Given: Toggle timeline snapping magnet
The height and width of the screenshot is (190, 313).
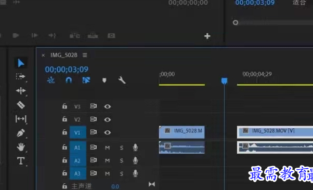Looking at the screenshot, I should pos(69,80).
